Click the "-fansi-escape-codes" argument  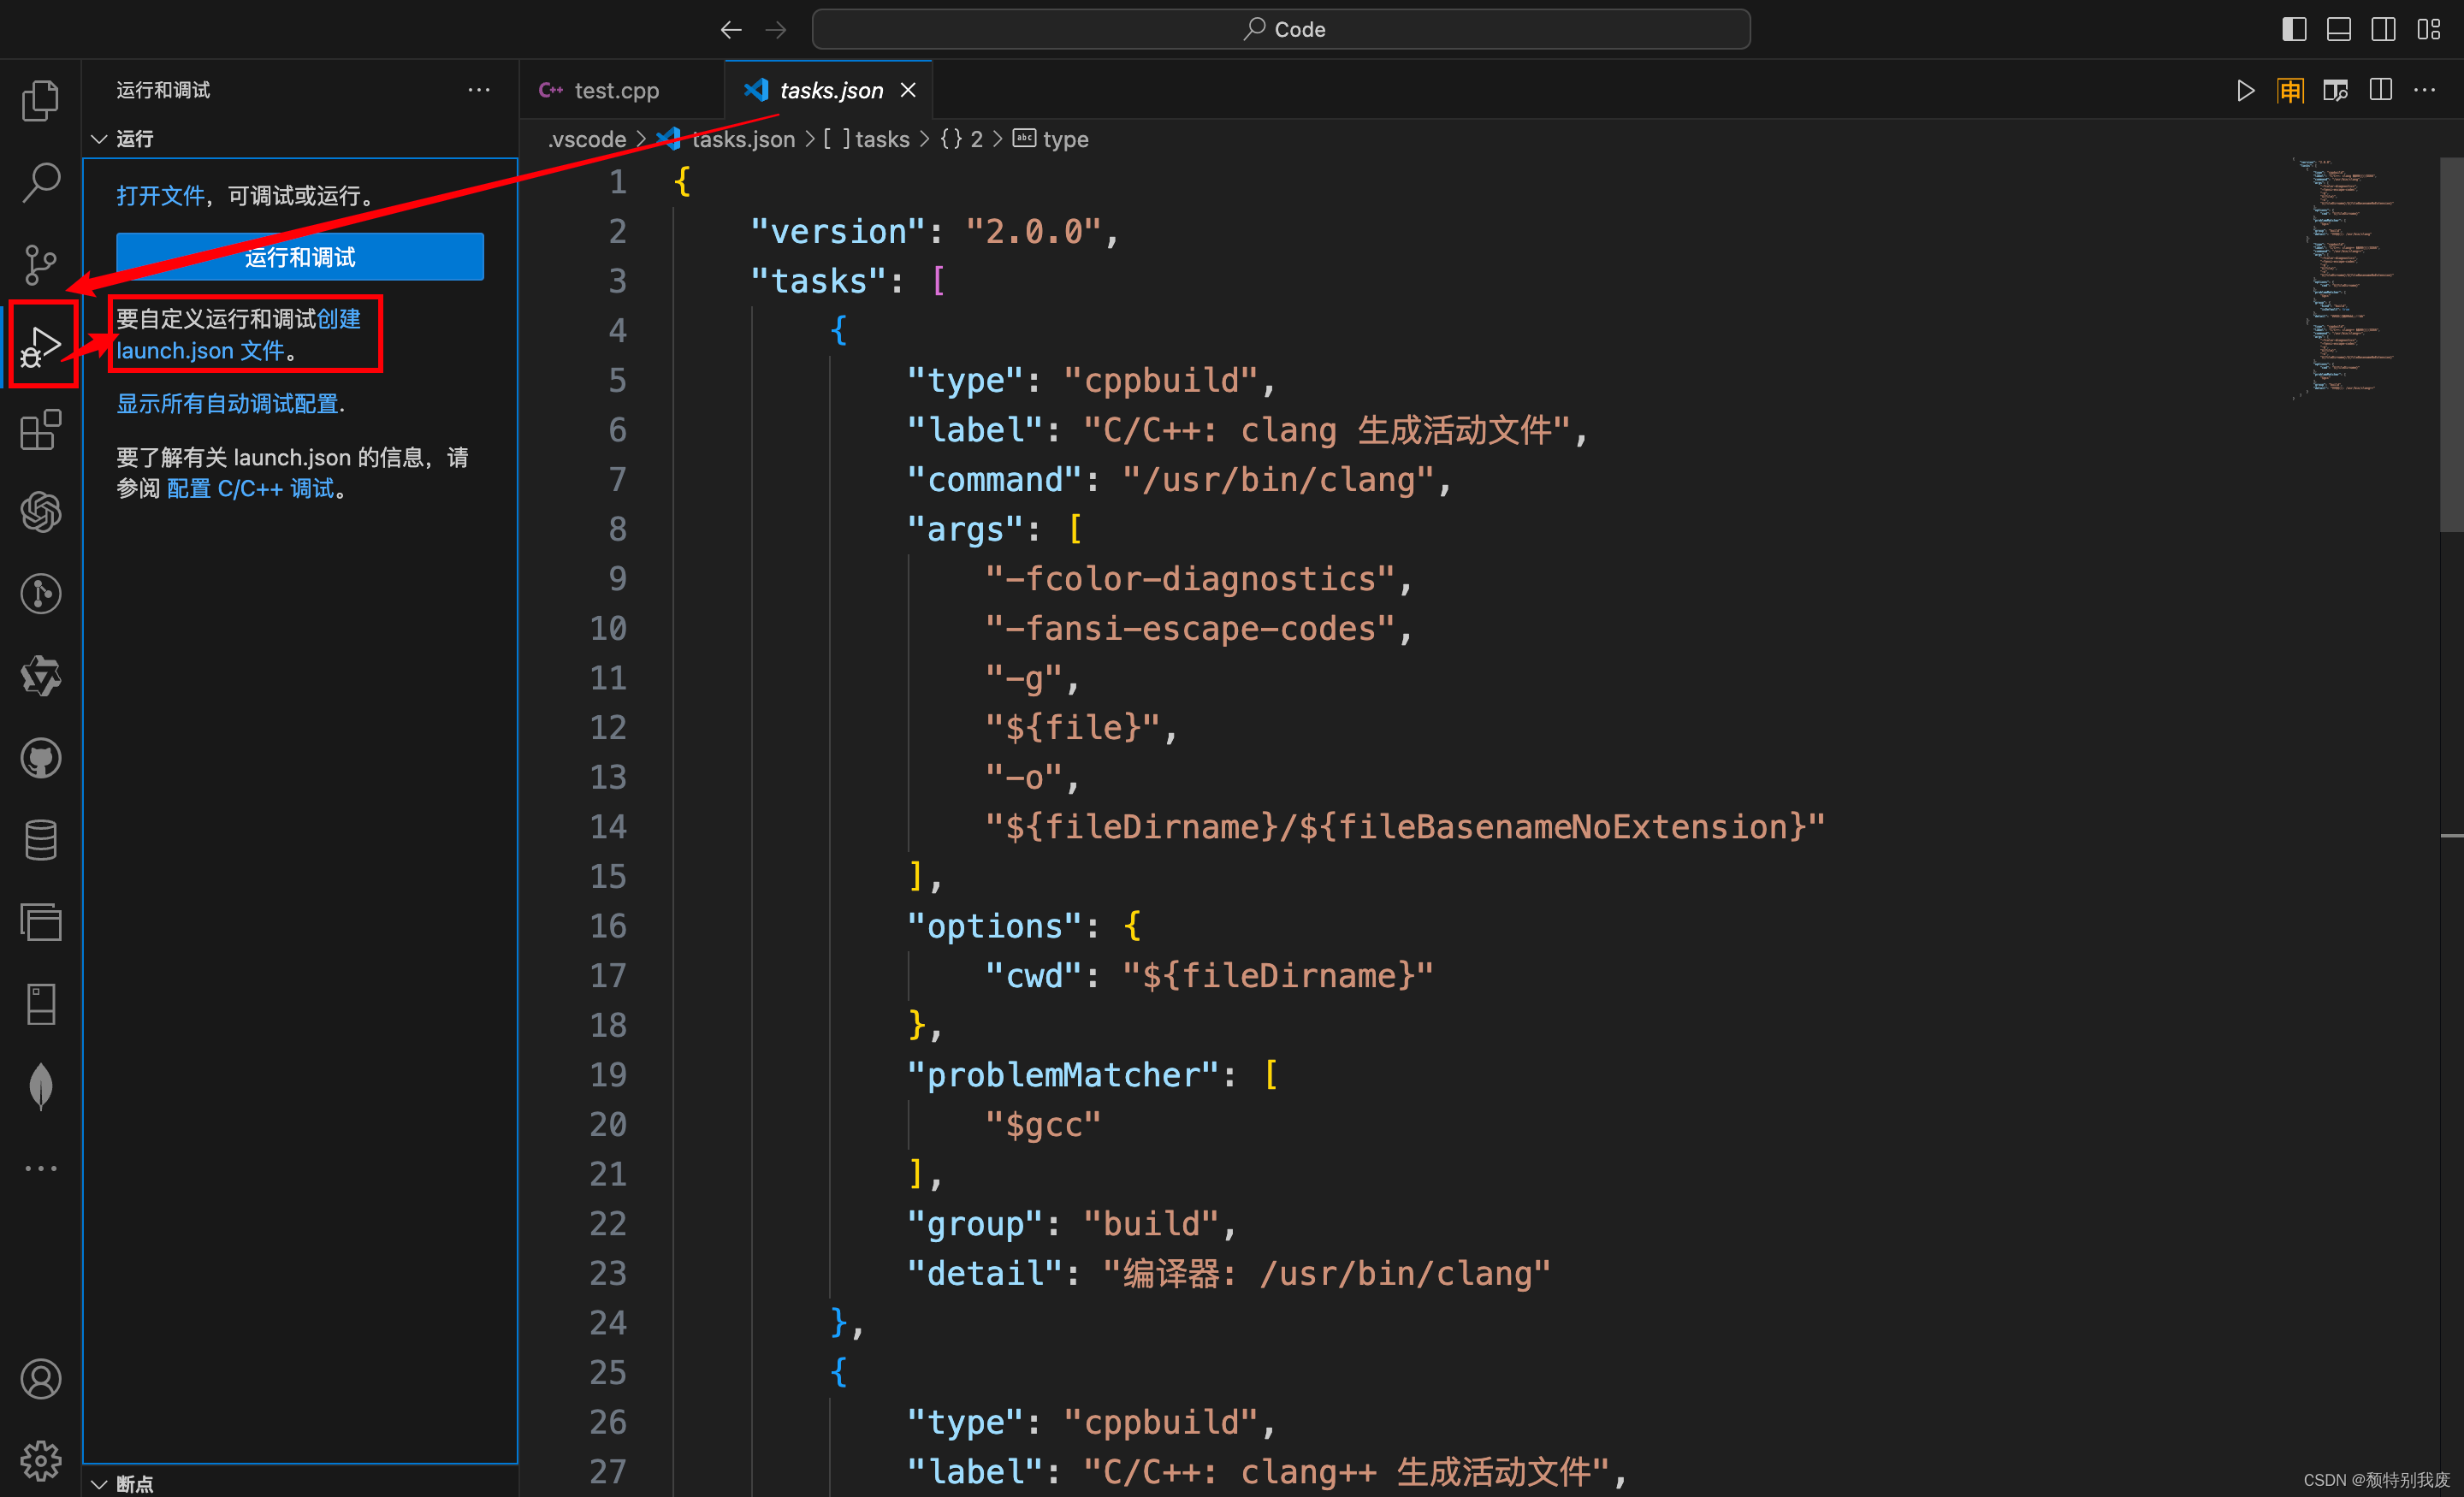click(1190, 629)
